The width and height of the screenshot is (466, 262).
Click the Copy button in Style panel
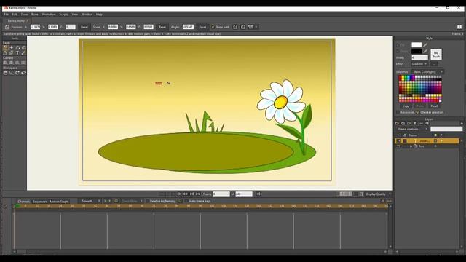406,106
